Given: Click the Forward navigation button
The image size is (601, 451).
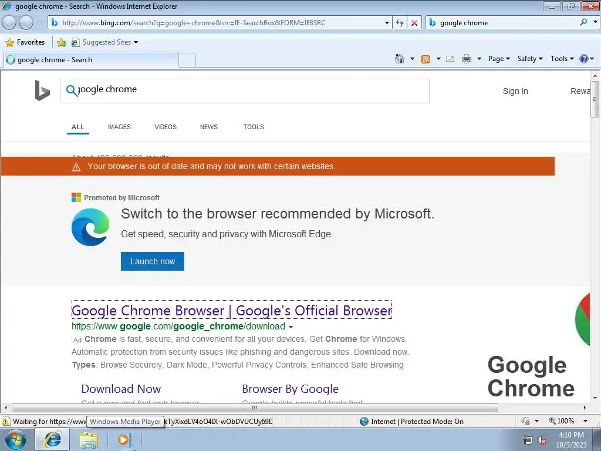Looking at the screenshot, I should [x=26, y=23].
